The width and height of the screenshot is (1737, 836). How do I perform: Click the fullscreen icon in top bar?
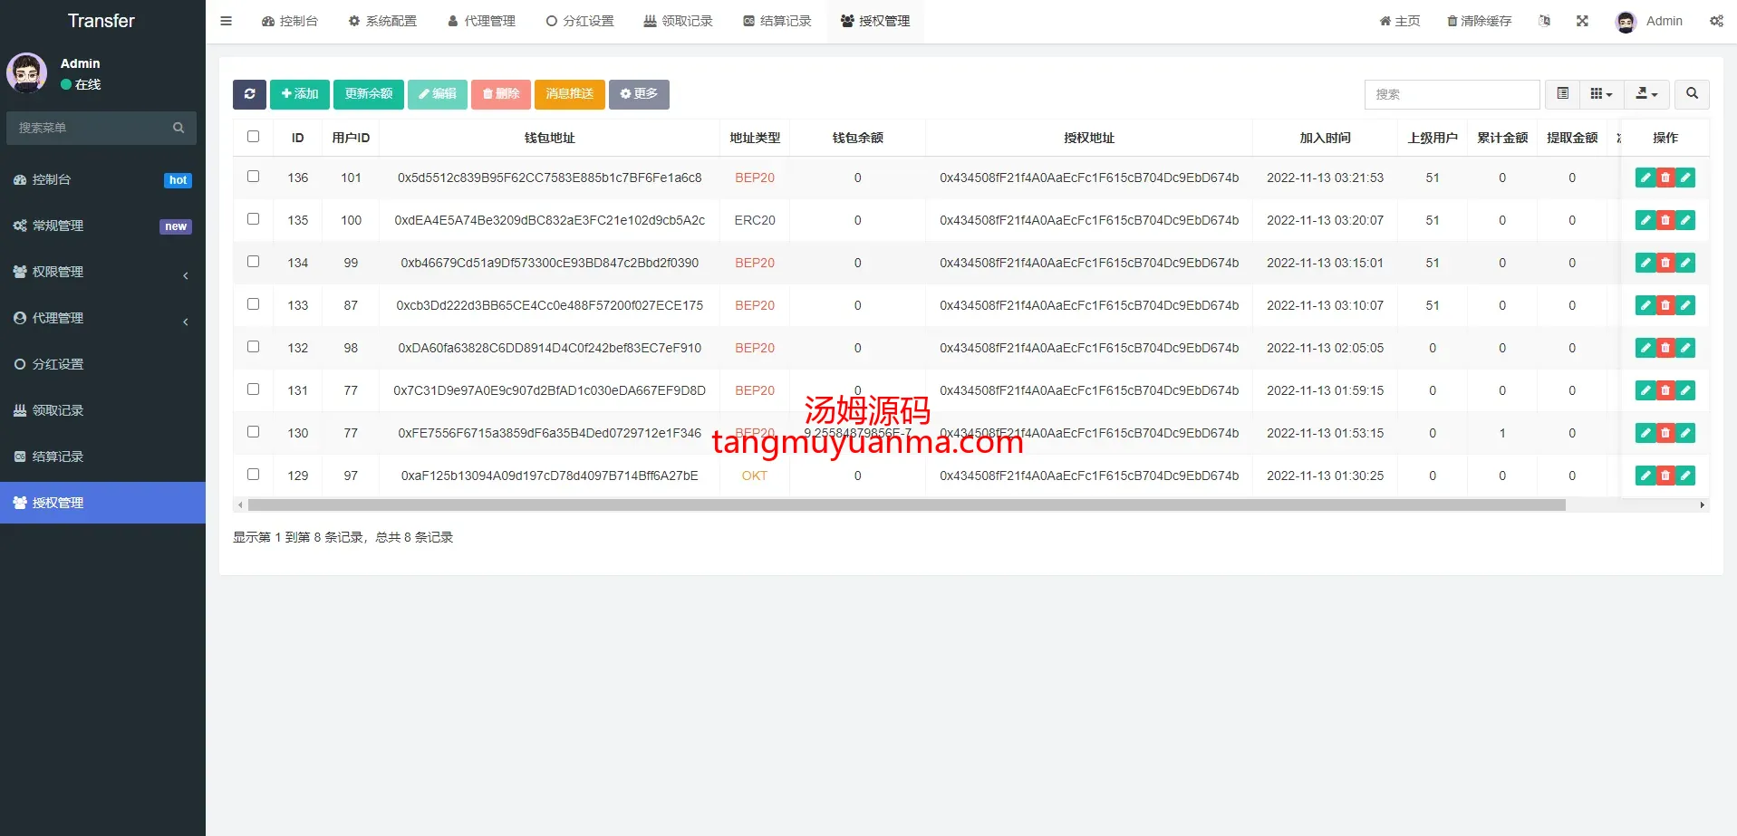tap(1582, 21)
